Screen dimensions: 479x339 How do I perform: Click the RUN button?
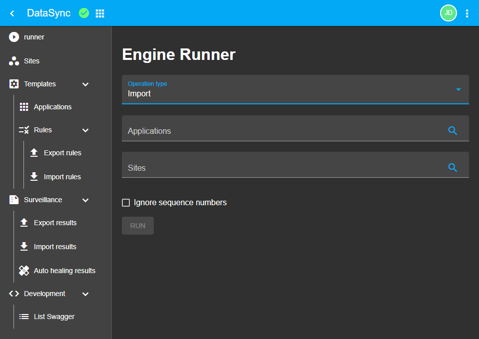click(138, 226)
